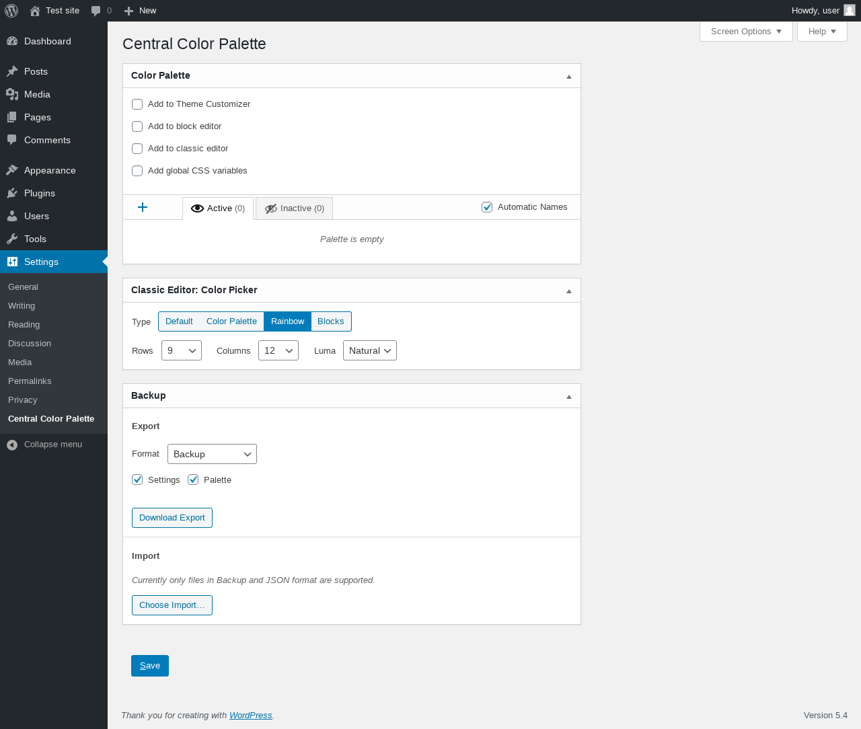Enable Add to Theme Customizer checkbox
861x729 pixels.
(x=137, y=104)
